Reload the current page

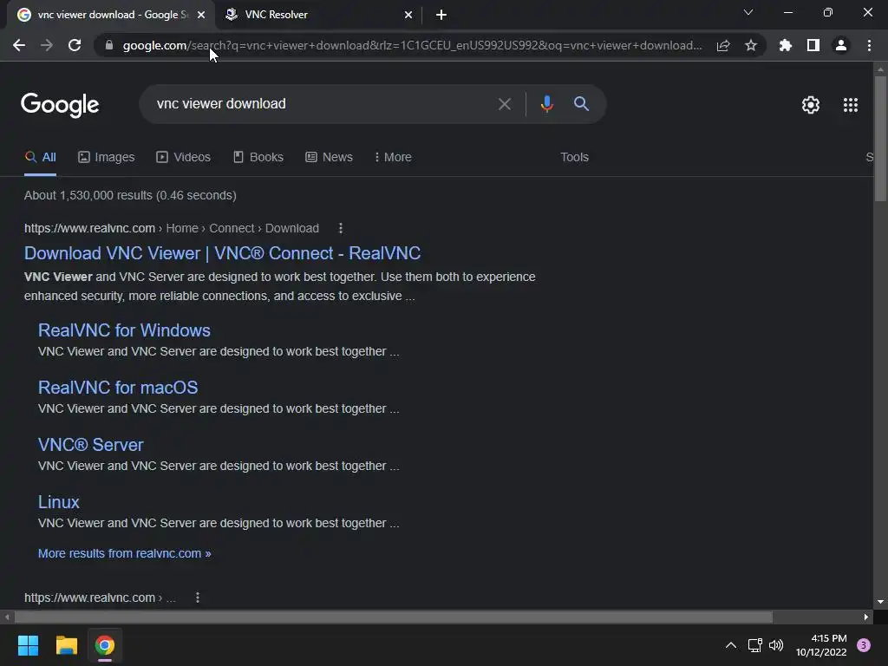pyautogui.click(x=75, y=45)
